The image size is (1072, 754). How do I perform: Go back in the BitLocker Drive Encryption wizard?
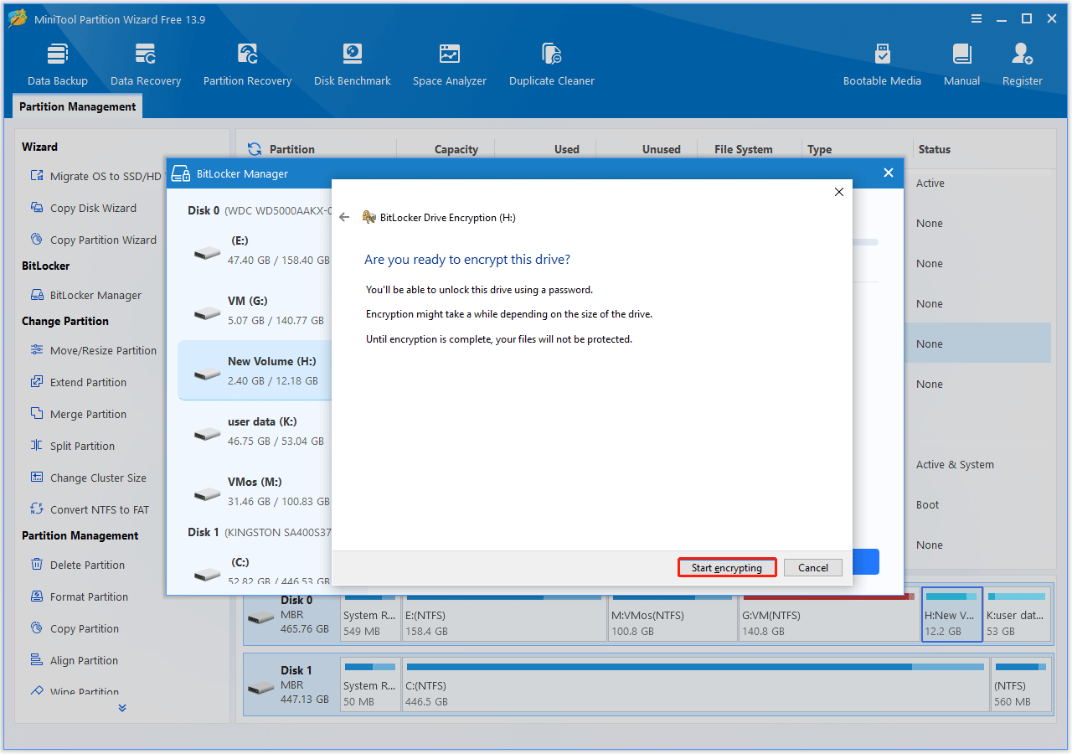pyautogui.click(x=344, y=217)
